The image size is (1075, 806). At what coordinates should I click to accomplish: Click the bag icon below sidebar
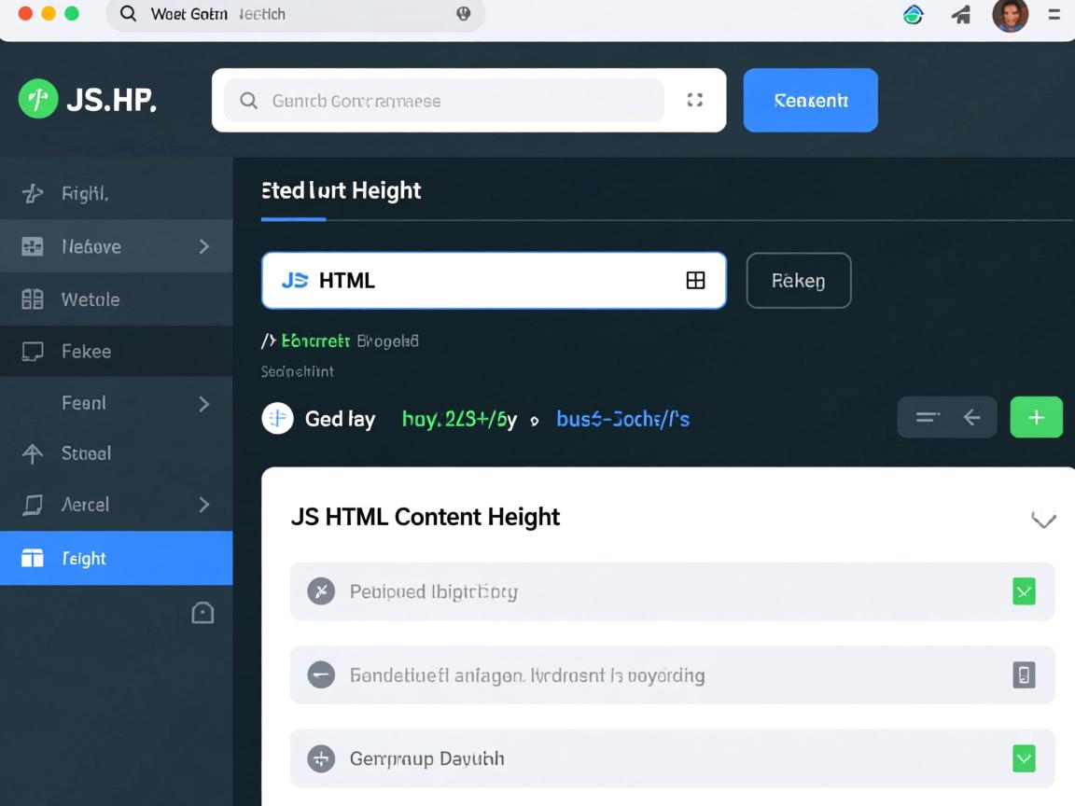point(202,613)
